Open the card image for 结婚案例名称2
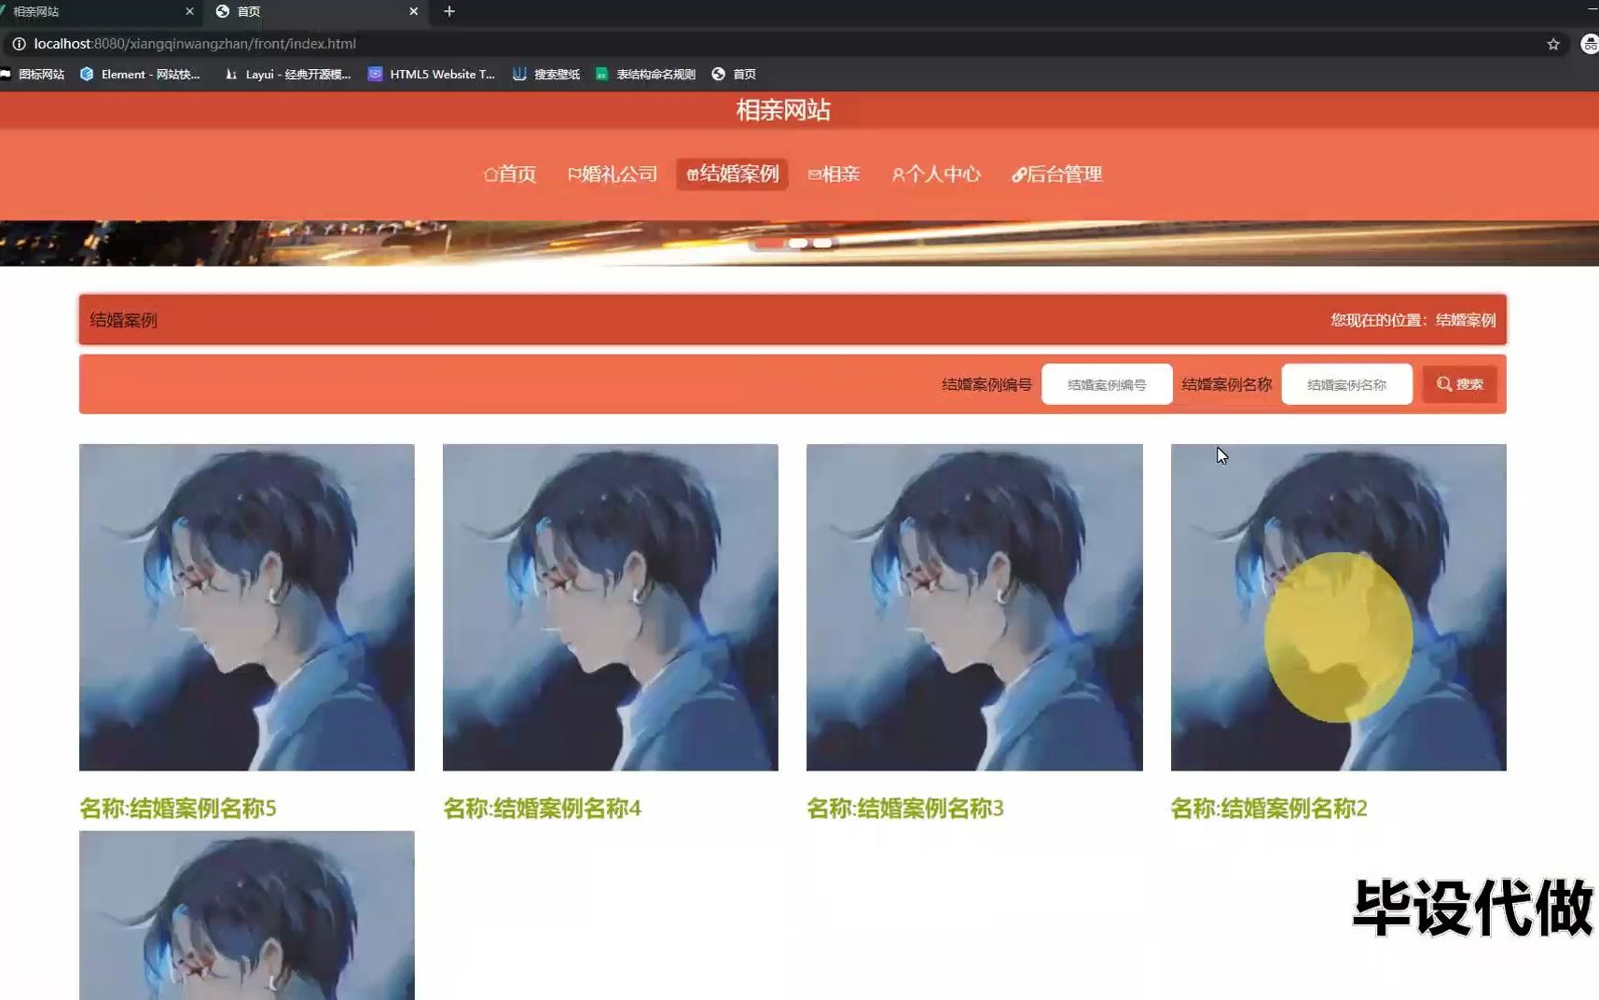1599x1000 pixels. point(1339,607)
